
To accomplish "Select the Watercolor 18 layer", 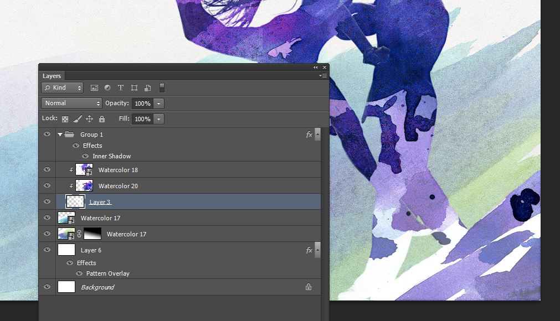I will 119,169.
